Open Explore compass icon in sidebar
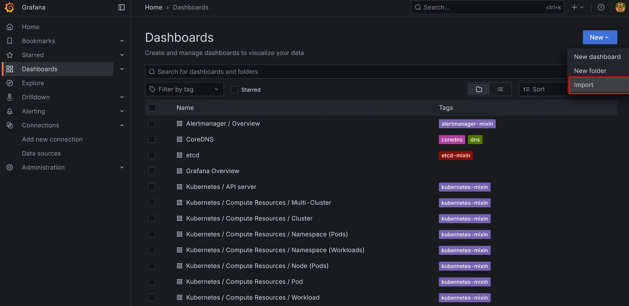 click(x=10, y=83)
